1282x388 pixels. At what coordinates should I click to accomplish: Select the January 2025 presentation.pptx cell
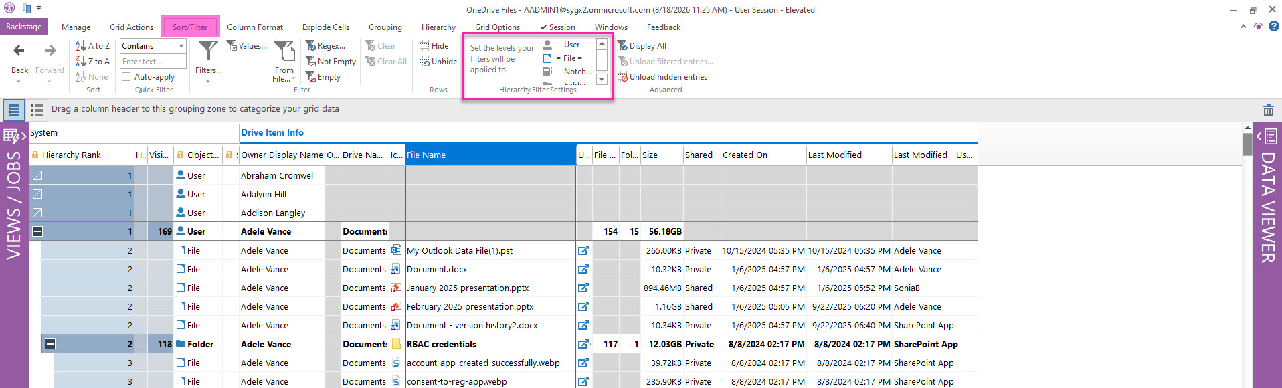click(x=490, y=288)
